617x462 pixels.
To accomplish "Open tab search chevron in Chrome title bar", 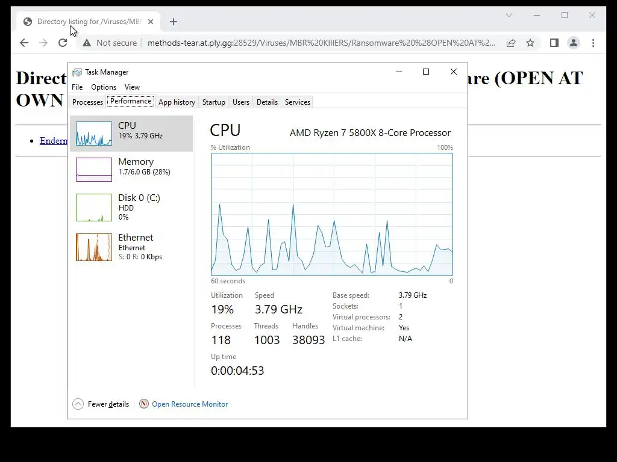I will pos(509,15).
